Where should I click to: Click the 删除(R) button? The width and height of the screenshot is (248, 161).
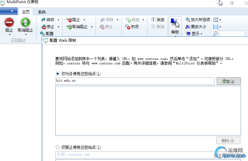click(228, 141)
